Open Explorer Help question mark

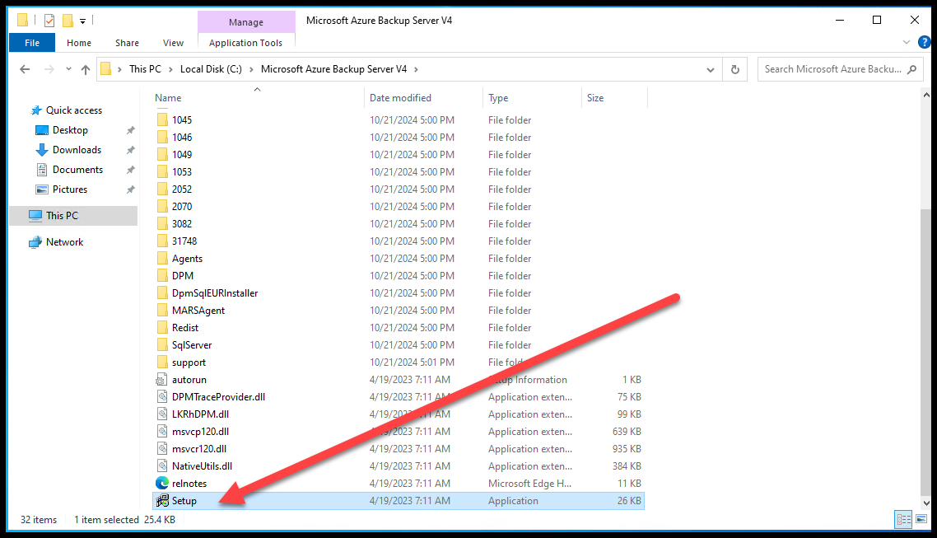pyautogui.click(x=925, y=43)
